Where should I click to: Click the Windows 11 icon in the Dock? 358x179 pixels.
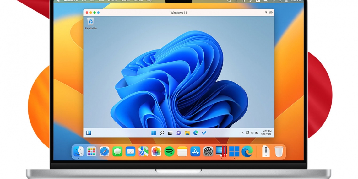click(234, 151)
